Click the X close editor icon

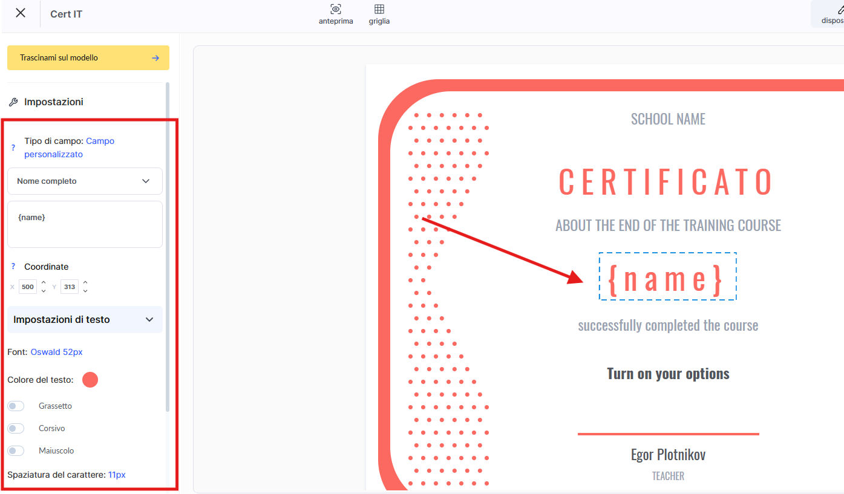(x=21, y=13)
